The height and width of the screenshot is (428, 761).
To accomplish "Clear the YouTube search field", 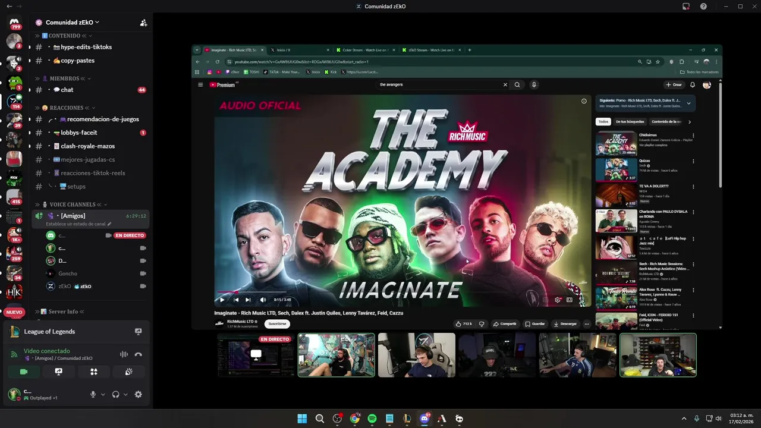I will coord(505,85).
